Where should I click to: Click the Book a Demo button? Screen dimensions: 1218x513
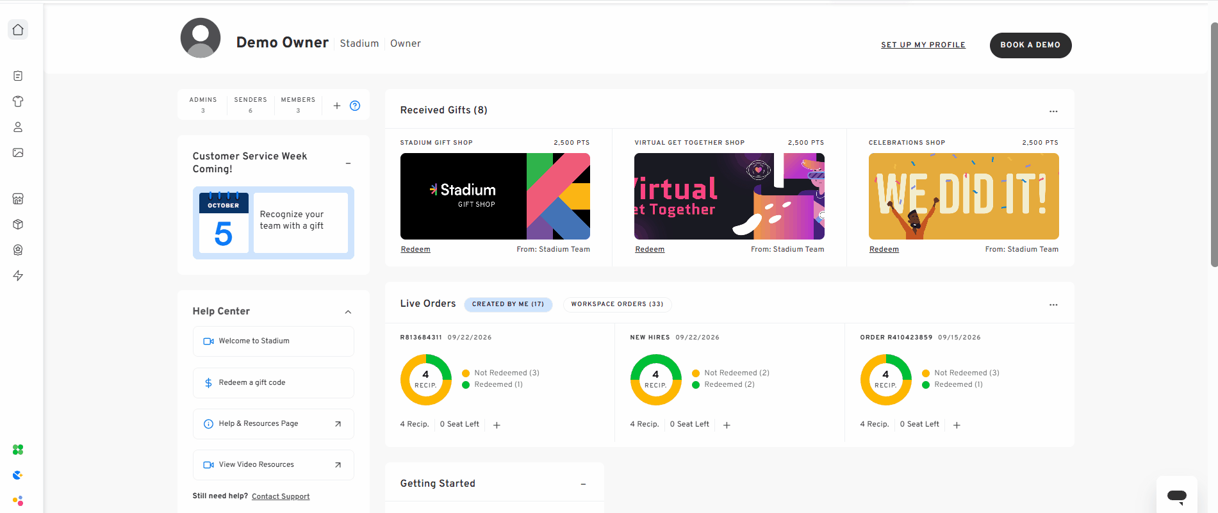click(x=1030, y=45)
